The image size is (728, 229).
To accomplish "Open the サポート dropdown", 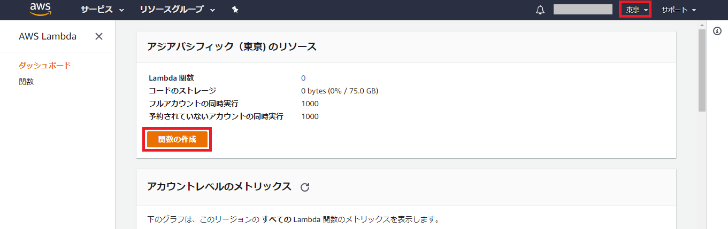I will [x=679, y=10].
